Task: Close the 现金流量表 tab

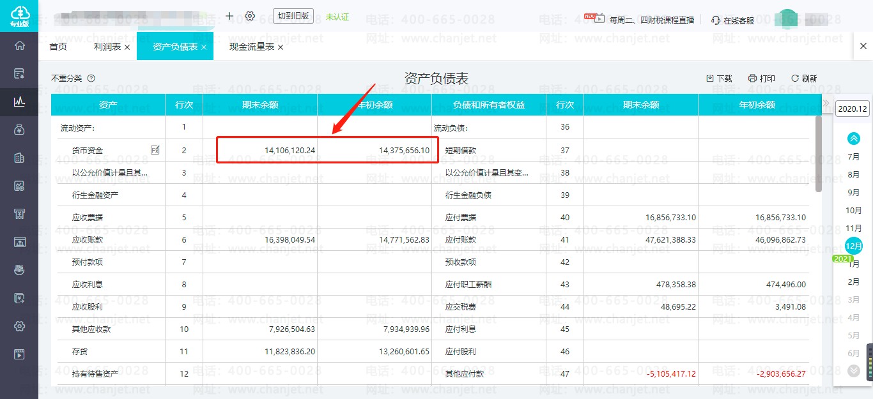Action: (x=281, y=47)
